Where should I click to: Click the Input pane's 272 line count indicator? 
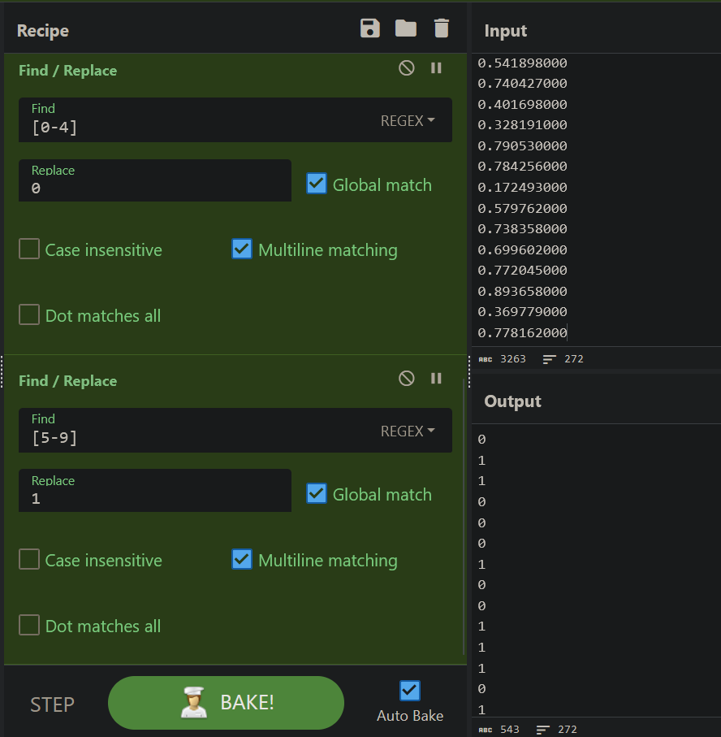pyautogui.click(x=563, y=359)
